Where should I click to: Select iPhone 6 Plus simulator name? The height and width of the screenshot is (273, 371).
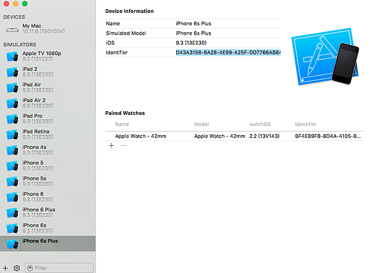tap(39, 209)
